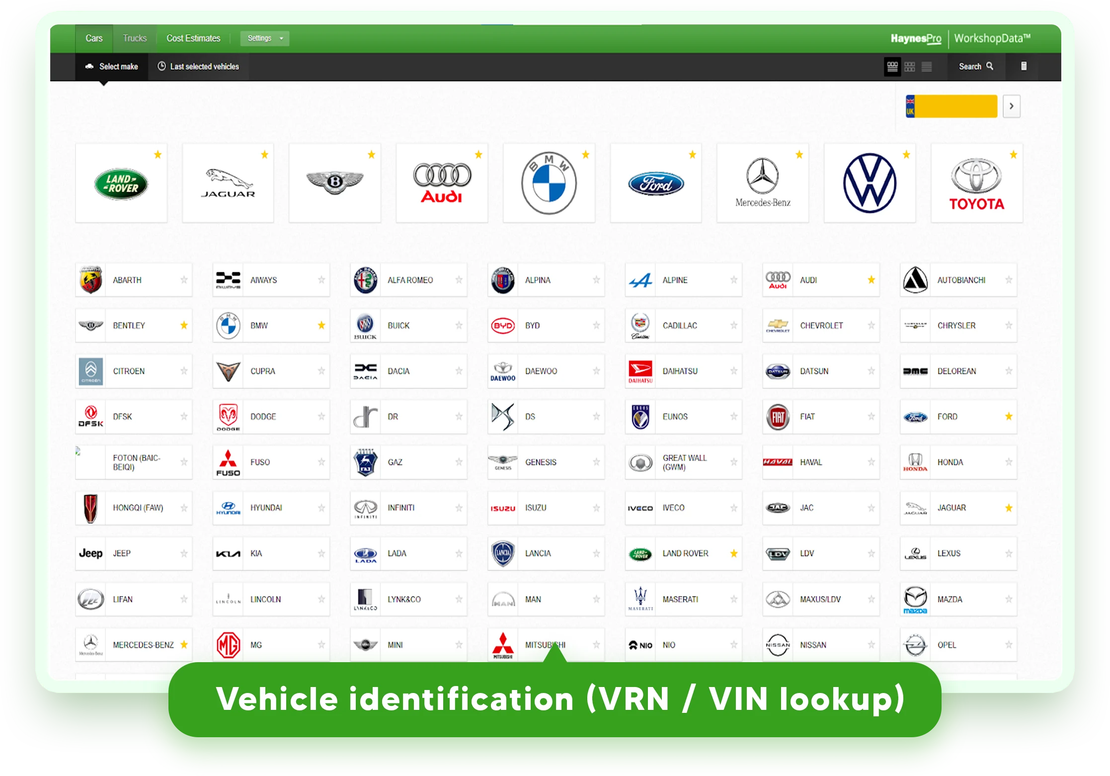Toggle the LAND ROVER row star
Viewport: 1110px width, 776px height.
click(x=734, y=553)
